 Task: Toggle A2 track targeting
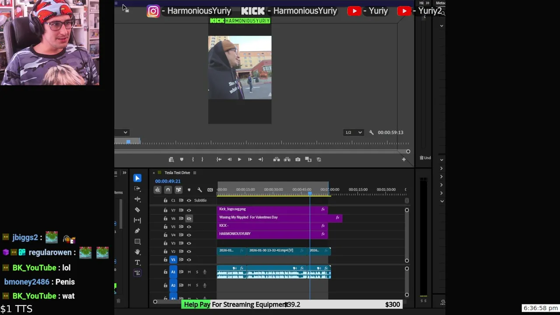coord(173,285)
